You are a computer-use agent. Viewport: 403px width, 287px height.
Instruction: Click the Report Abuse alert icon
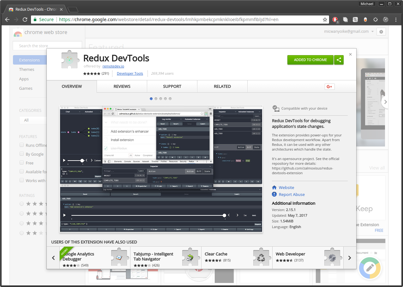(274, 194)
